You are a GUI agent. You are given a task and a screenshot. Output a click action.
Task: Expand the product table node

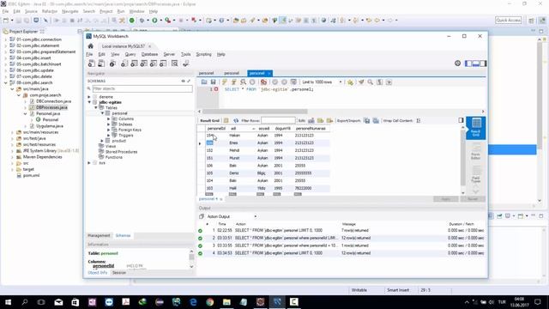click(102, 141)
